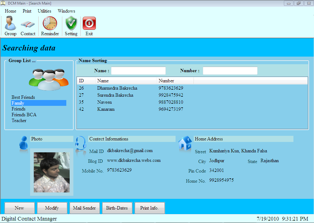
Task: Restore down the DCM Main window
Action: click(x=299, y=3)
